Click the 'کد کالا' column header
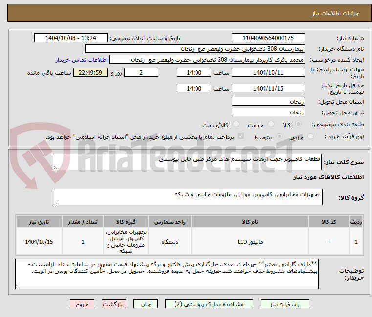The image size is (372, 317). pos(328,222)
